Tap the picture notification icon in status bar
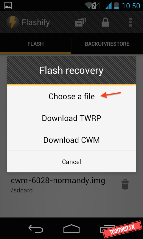Screen dimensions: 143x239 tap(8, 6)
